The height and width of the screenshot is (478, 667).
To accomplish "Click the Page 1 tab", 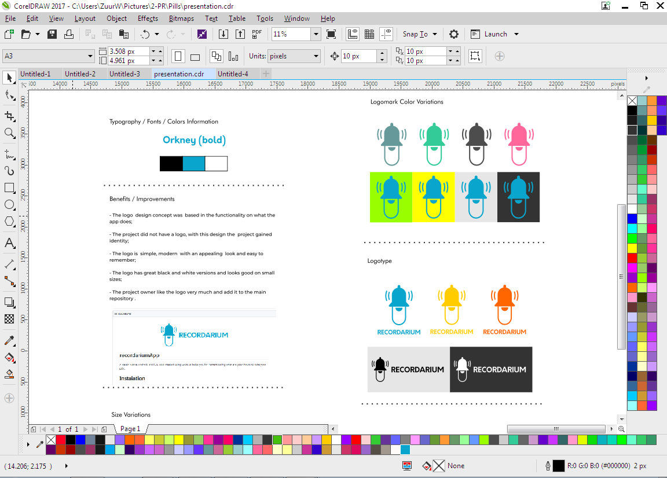I will [x=130, y=429].
